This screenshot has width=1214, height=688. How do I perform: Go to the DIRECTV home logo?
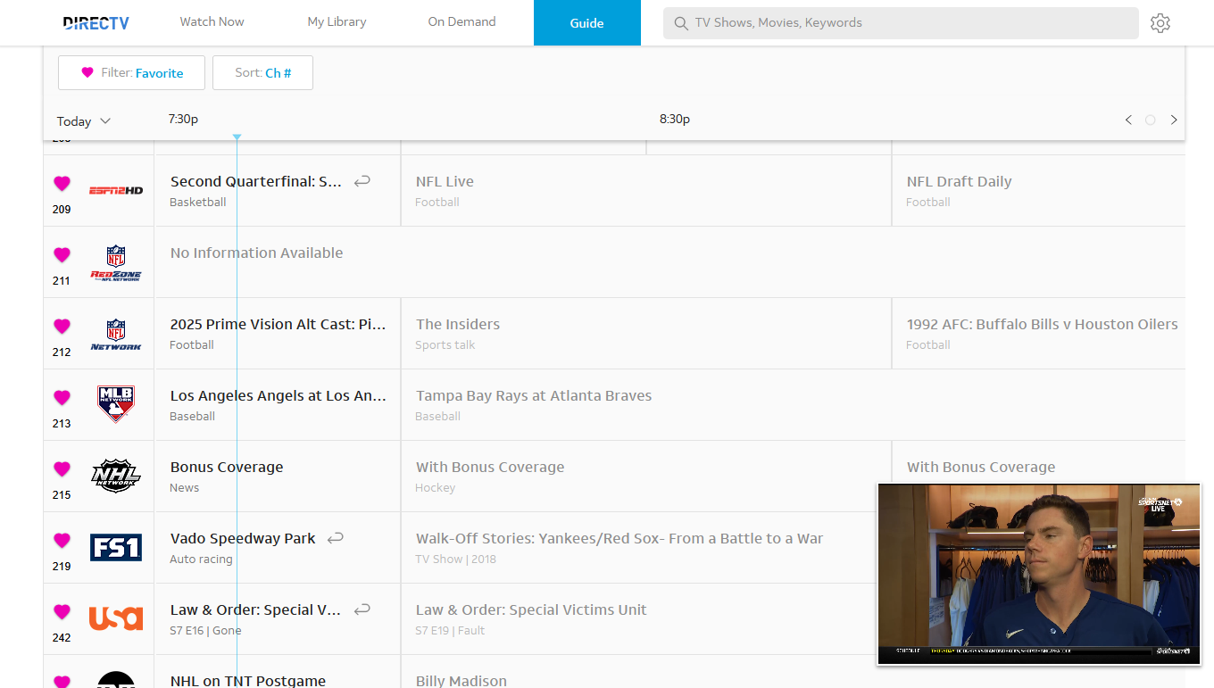tap(96, 23)
